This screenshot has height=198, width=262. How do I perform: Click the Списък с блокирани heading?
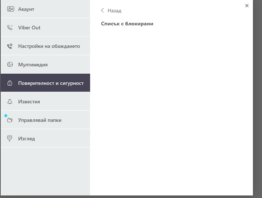[x=127, y=24]
